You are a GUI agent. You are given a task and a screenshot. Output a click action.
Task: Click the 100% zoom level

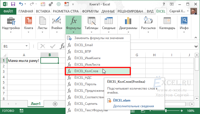(x=191, y=111)
